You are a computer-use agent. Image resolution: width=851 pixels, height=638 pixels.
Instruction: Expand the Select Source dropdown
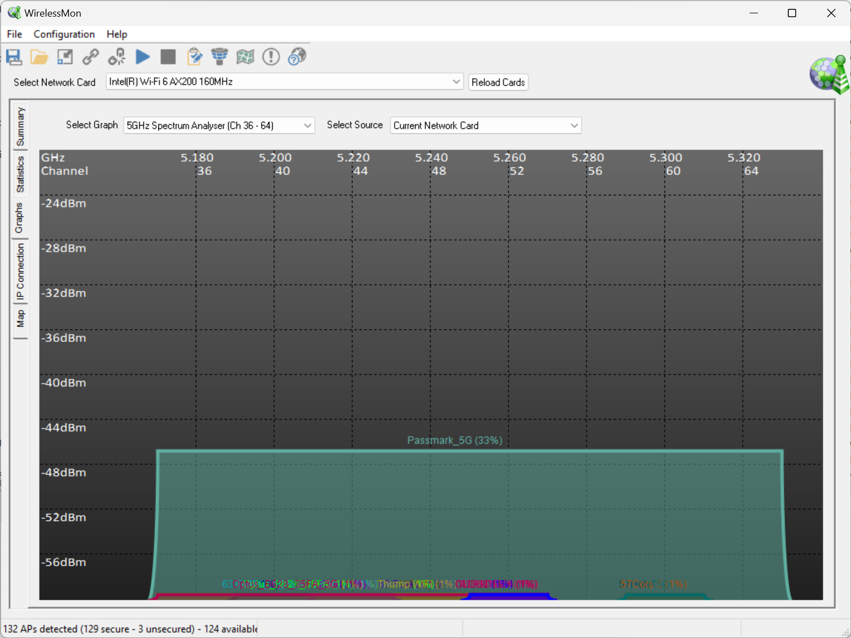click(x=574, y=126)
